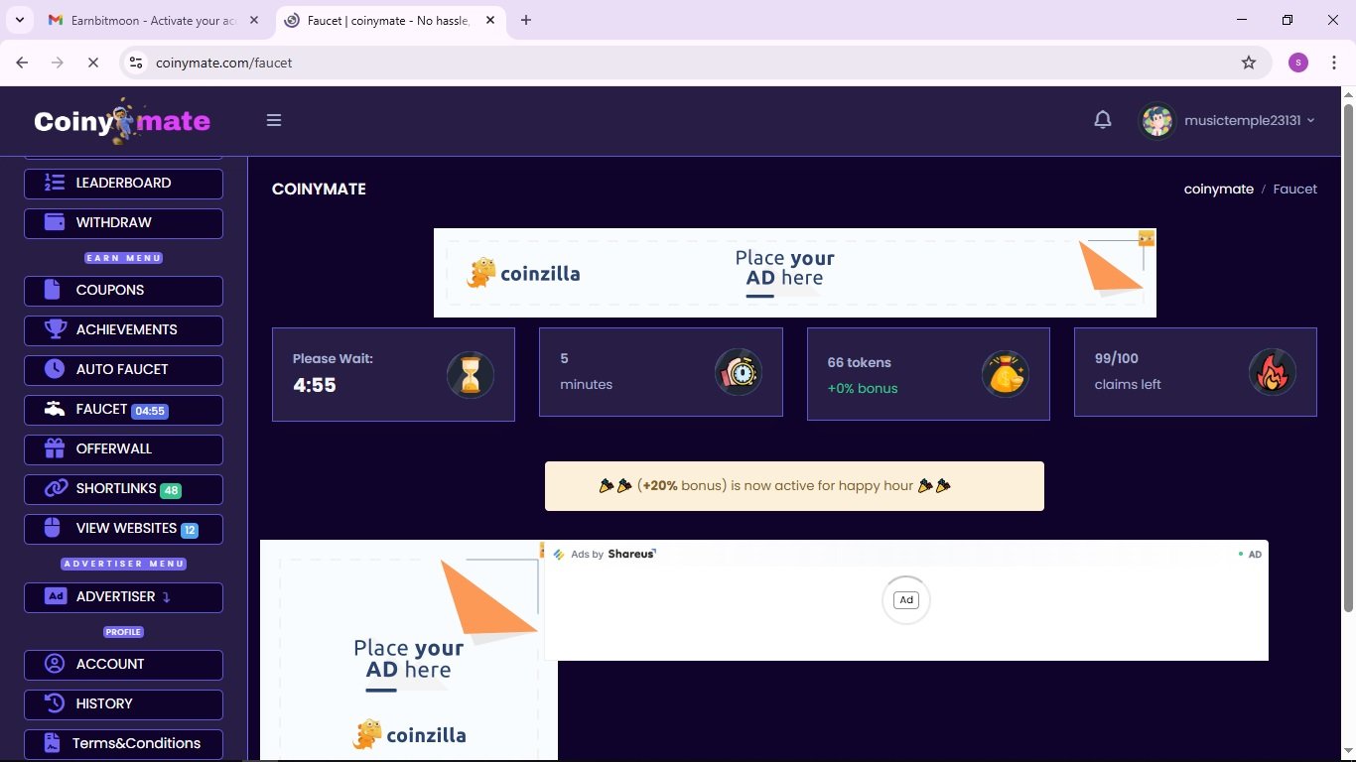Click the View Websites mouse icon
This screenshot has width=1356, height=762.
55,528
